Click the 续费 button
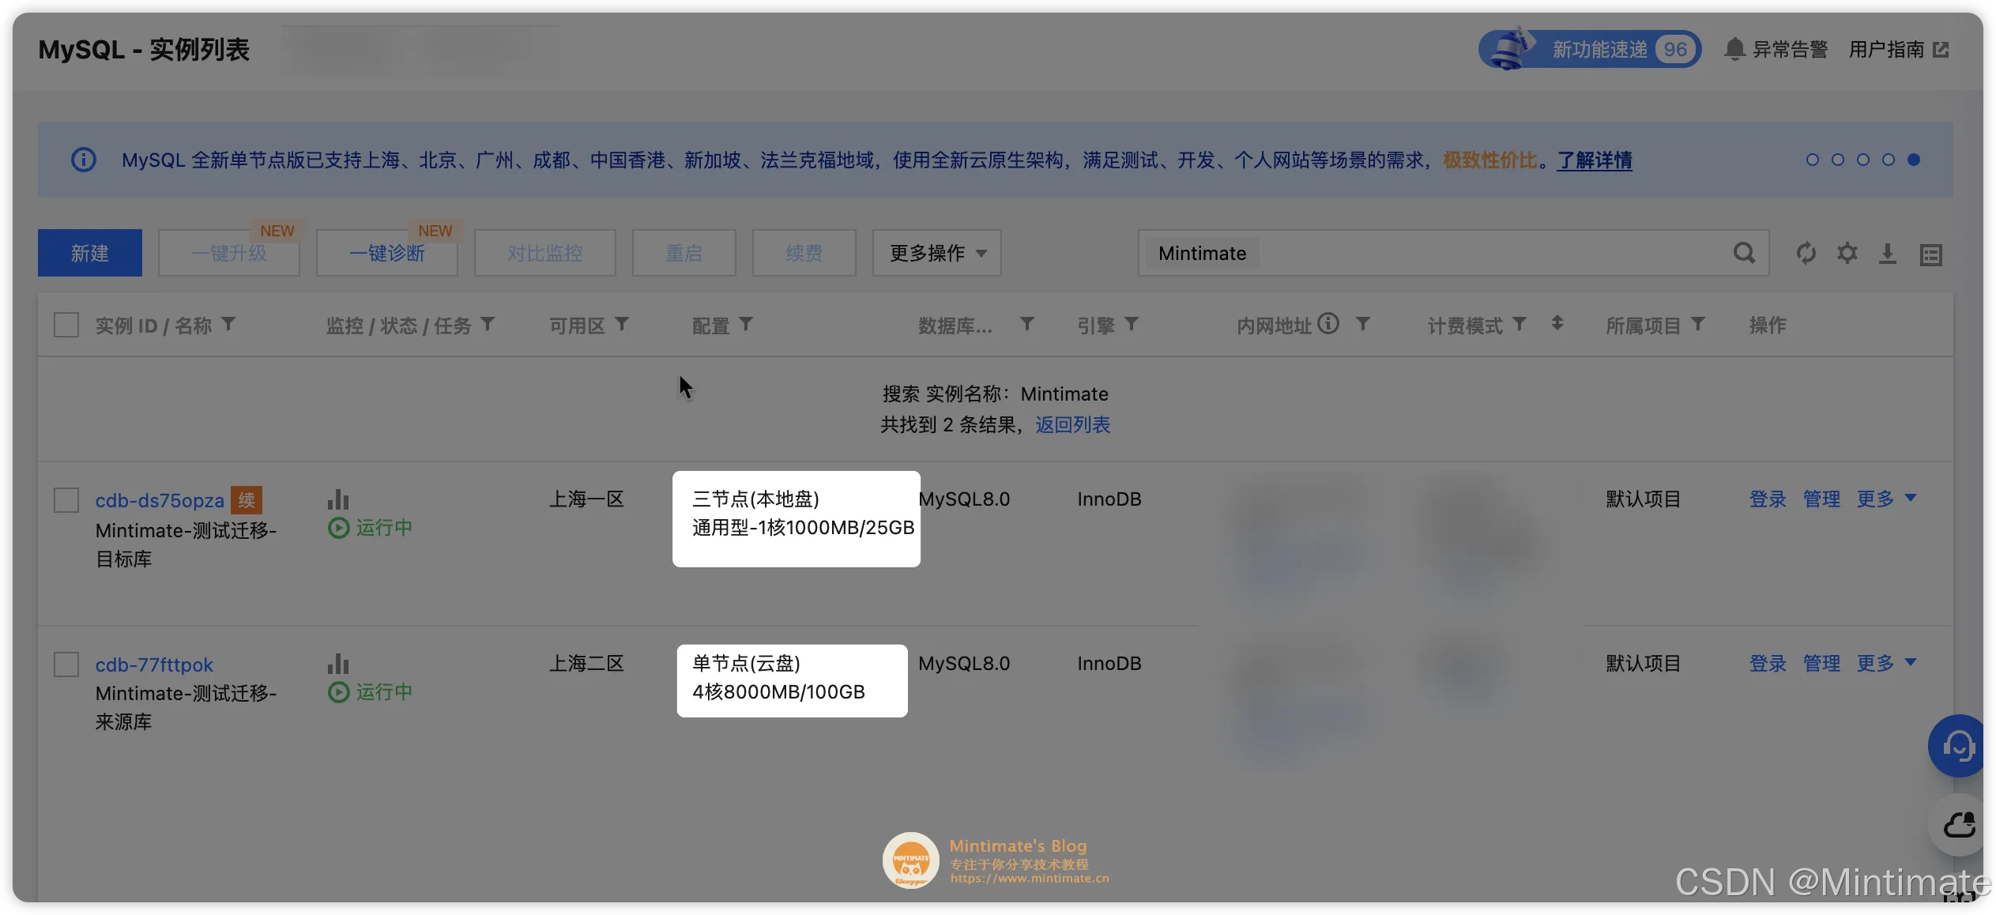This screenshot has width=1996, height=915. (804, 253)
